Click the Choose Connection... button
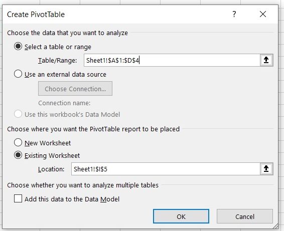Viewport: 284px width, 231px height. [x=75, y=89]
